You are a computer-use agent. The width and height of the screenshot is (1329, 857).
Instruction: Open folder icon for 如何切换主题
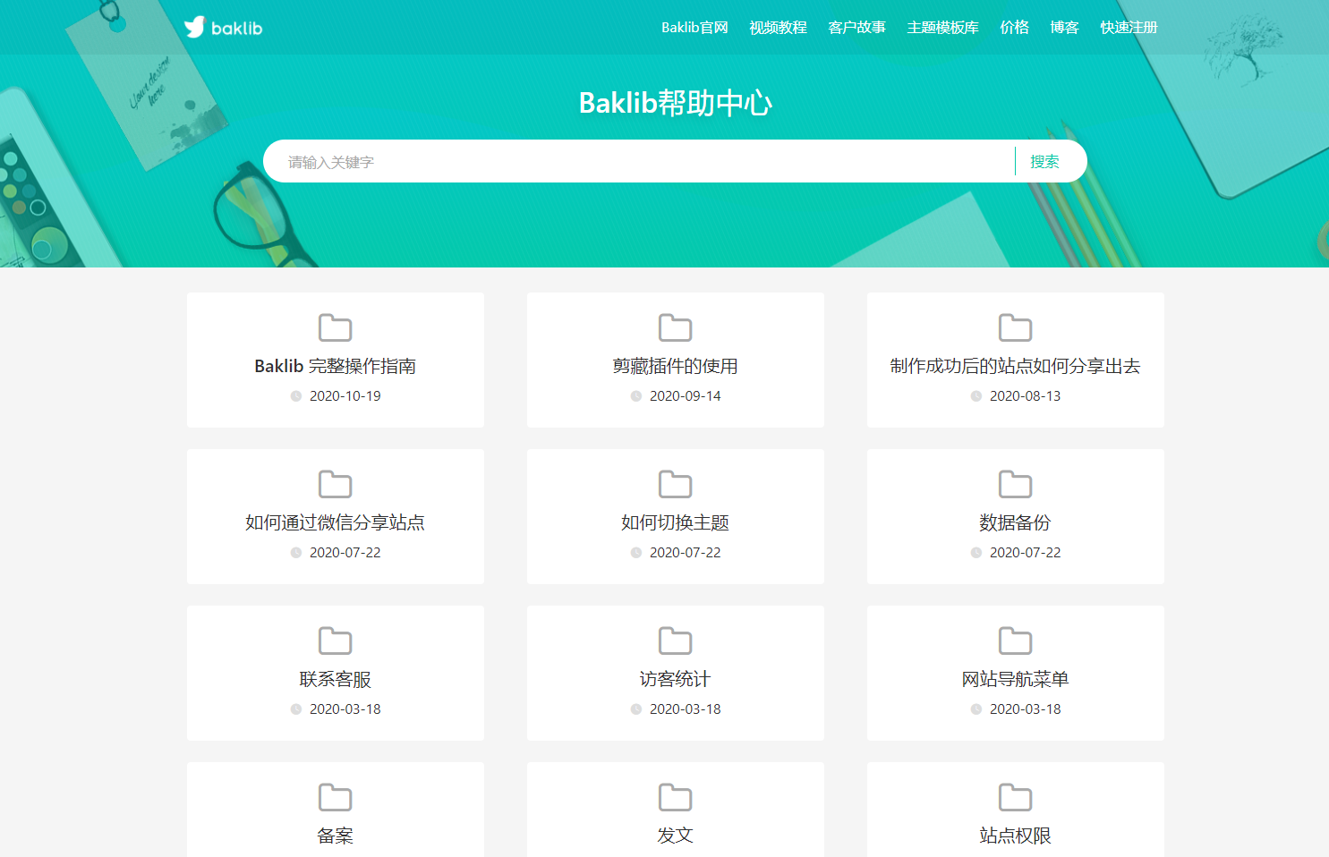click(676, 484)
